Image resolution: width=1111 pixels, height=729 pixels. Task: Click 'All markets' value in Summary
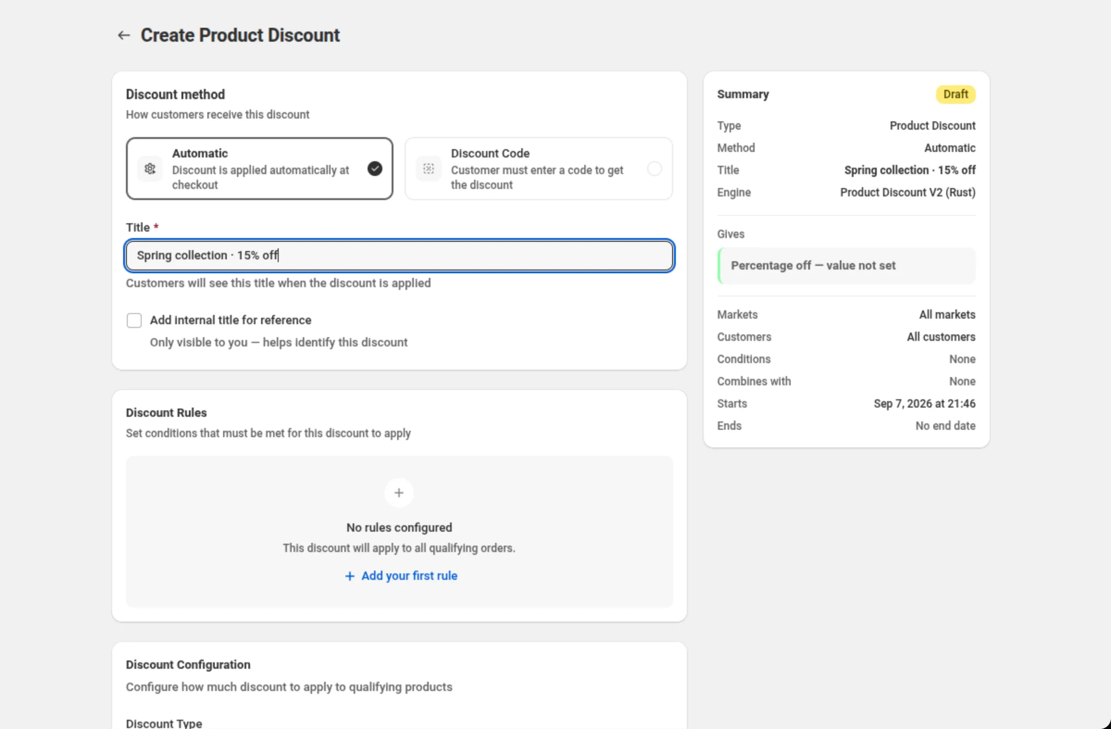tap(947, 315)
